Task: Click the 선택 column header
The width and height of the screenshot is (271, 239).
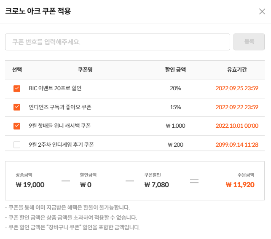Action: pyautogui.click(x=17, y=70)
